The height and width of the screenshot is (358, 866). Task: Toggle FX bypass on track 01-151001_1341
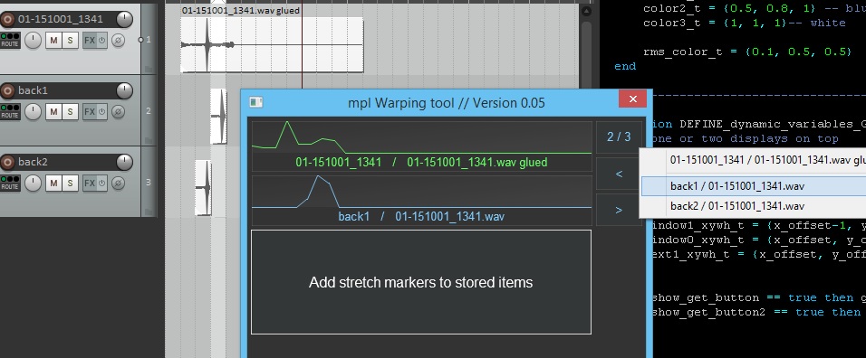coord(101,40)
